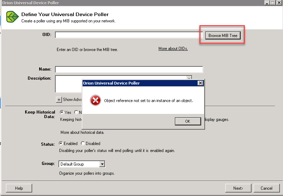
Task: Click the error message 'Object reference not set' text
Action: coord(148,101)
